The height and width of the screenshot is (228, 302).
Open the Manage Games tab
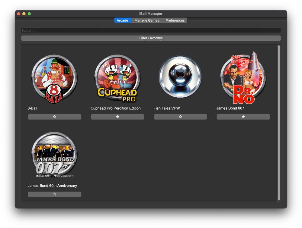(147, 20)
